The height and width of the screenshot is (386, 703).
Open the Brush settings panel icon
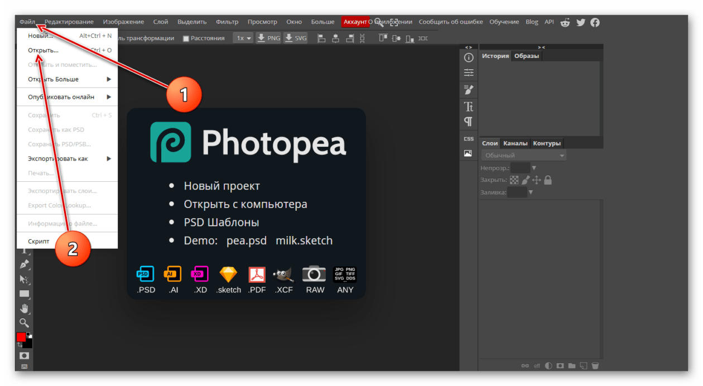point(469,89)
